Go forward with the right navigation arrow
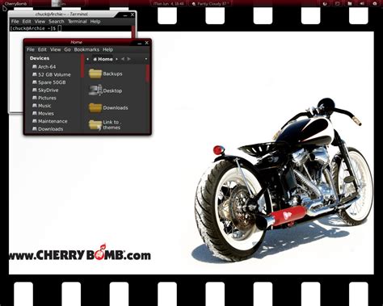The width and height of the screenshot is (383, 306). tap(129, 59)
